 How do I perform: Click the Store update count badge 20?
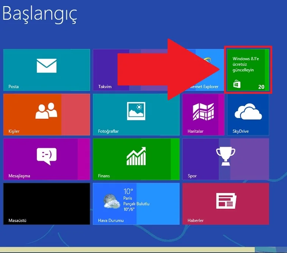pyautogui.click(x=261, y=87)
